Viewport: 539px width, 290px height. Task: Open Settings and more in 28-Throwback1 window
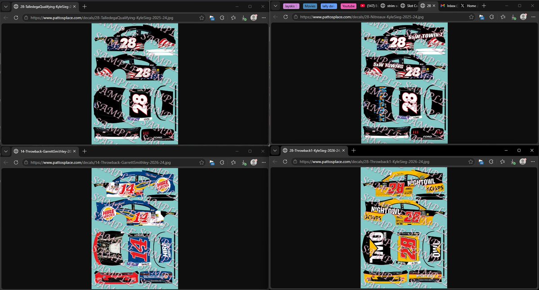coord(533,161)
